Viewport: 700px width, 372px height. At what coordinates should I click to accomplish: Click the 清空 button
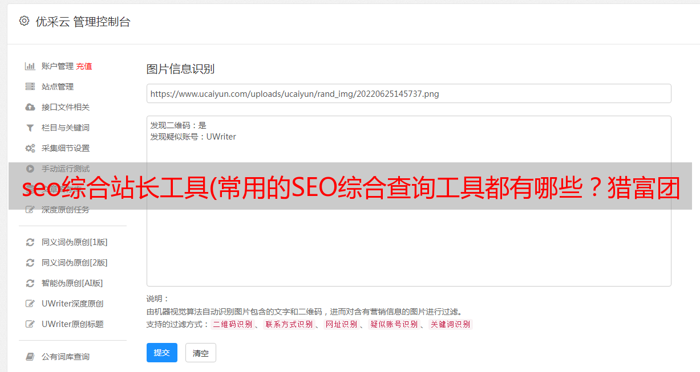pos(201,353)
